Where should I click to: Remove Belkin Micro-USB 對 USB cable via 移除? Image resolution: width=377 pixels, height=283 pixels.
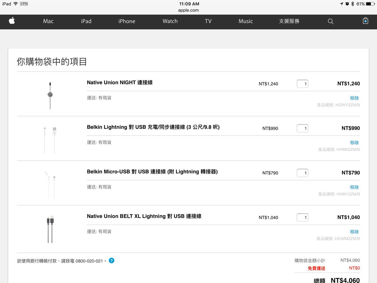point(354,187)
